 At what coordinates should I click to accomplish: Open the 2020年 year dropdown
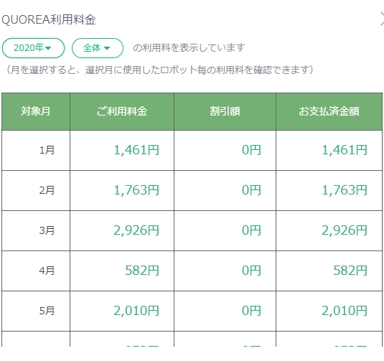tap(33, 48)
